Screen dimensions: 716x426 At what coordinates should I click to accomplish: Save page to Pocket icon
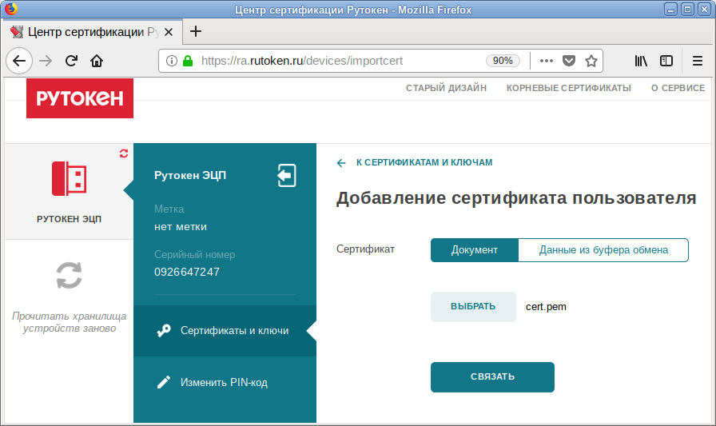click(568, 61)
